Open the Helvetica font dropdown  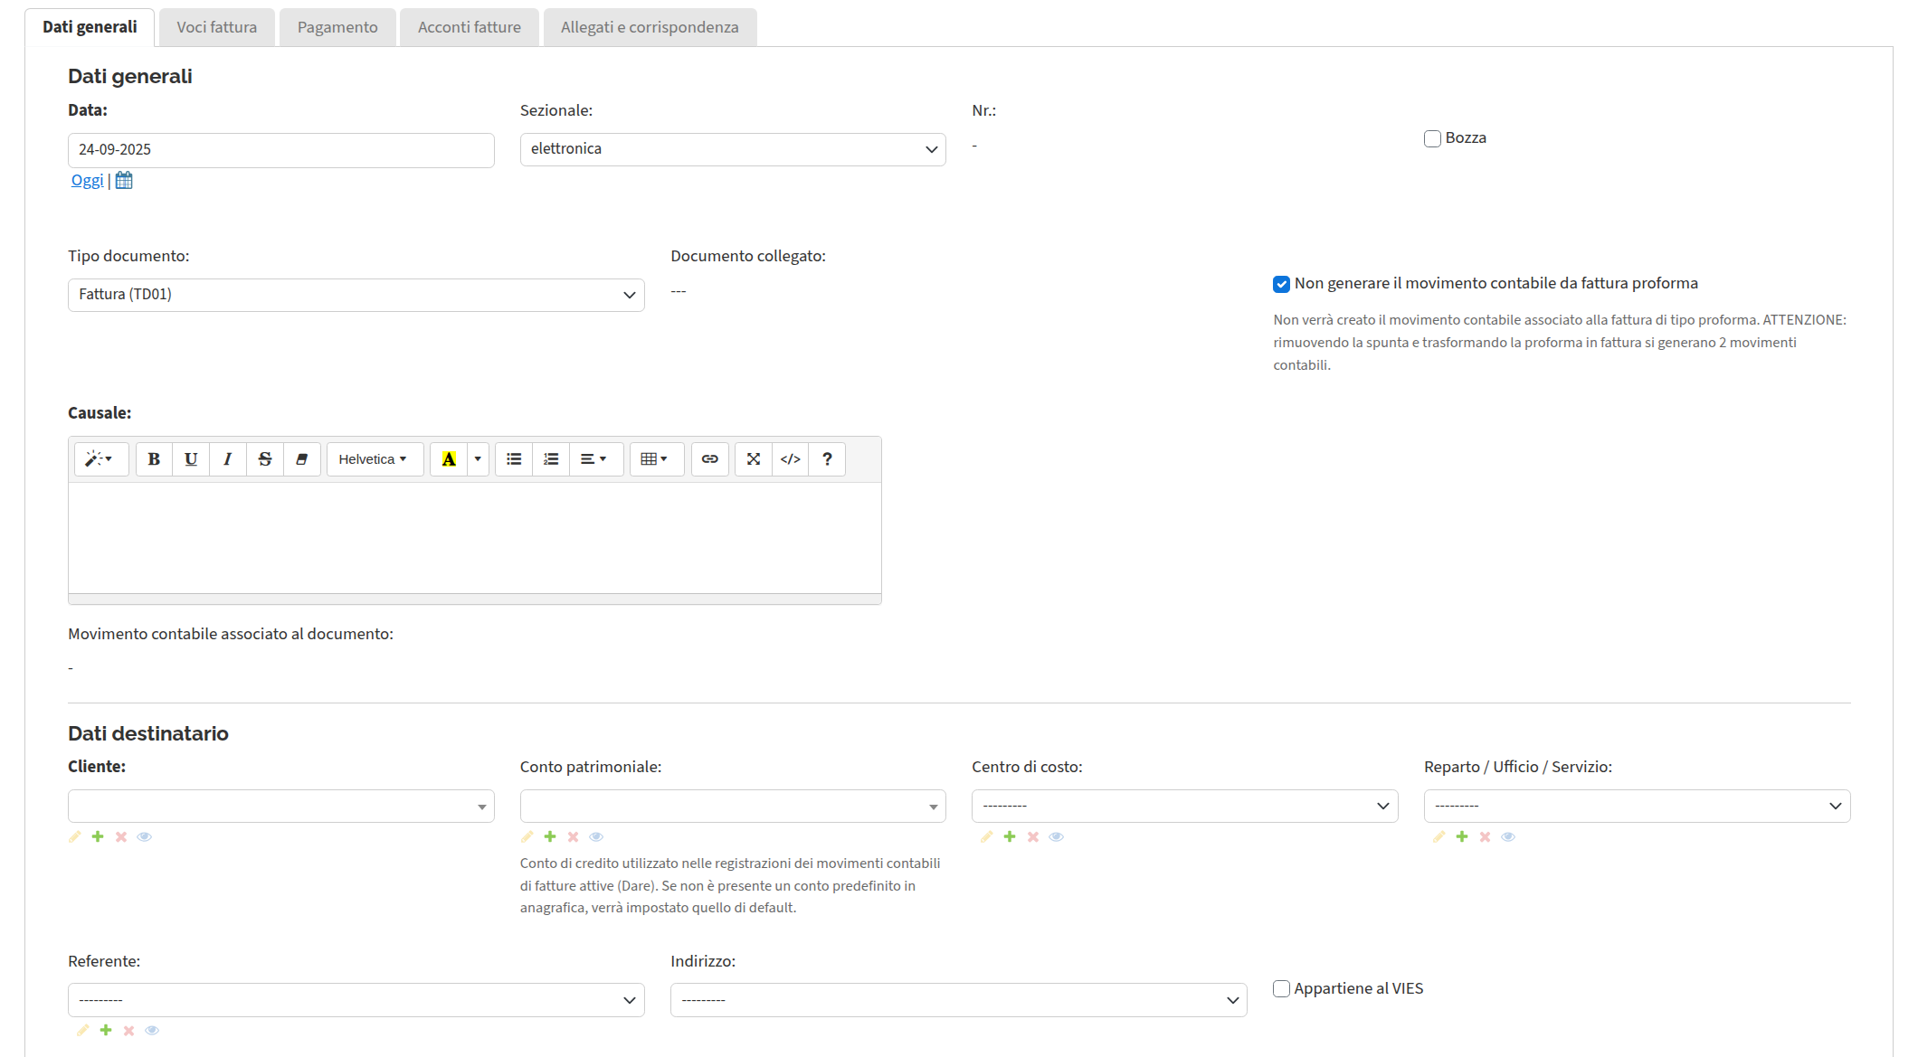tap(373, 459)
